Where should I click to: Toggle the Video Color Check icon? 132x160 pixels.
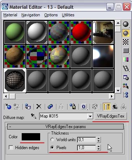tap(126, 60)
